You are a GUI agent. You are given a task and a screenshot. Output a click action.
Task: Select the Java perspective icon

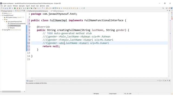pos(172,8)
